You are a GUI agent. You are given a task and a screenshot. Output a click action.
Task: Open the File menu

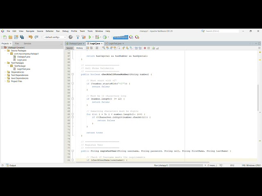click(x=8, y=31)
